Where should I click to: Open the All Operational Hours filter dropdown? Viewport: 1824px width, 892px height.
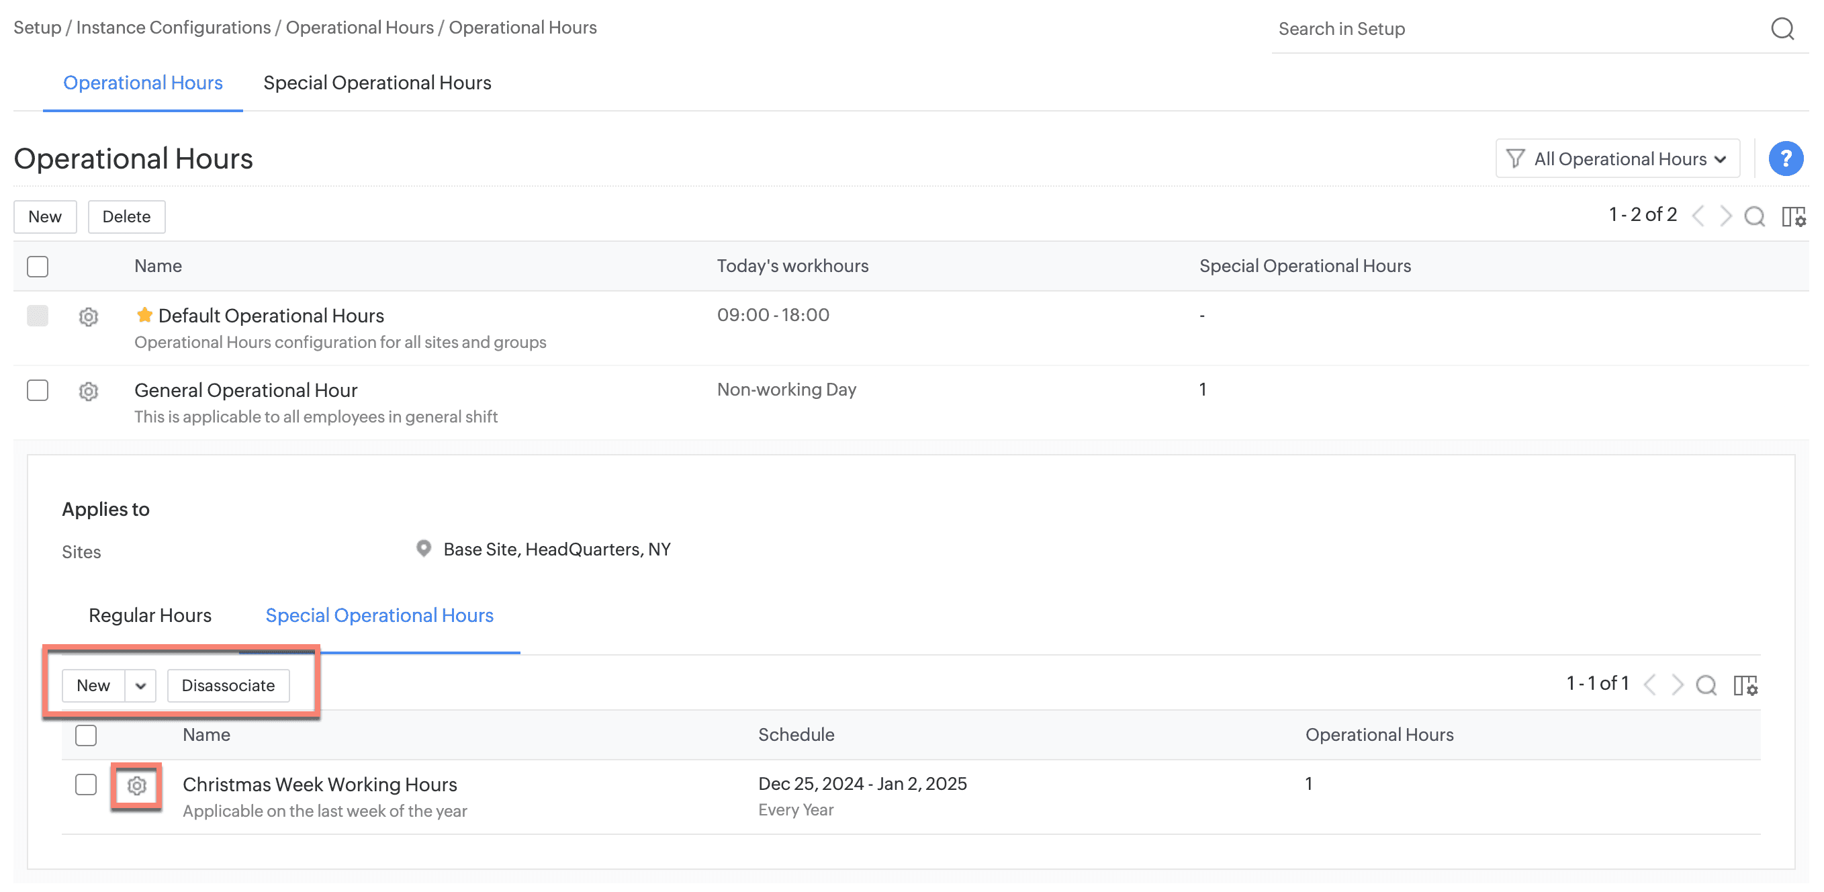click(x=1617, y=159)
